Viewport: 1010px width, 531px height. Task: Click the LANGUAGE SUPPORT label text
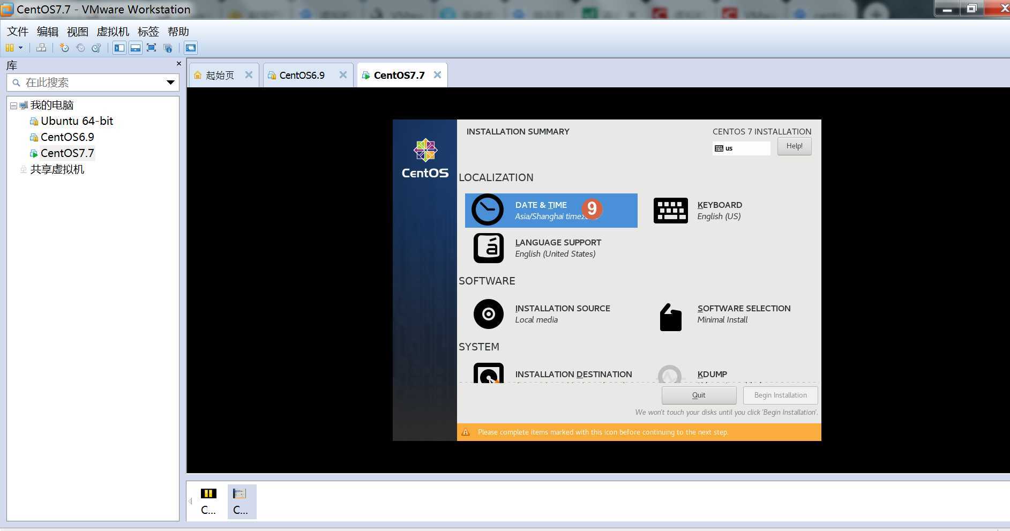558,243
